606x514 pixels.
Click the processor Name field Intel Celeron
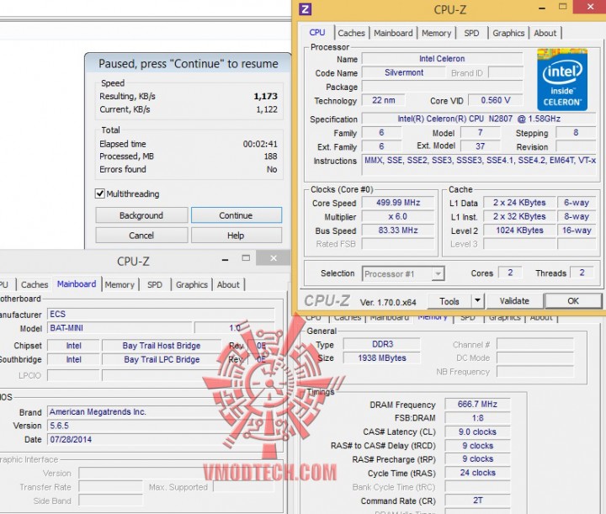[442, 59]
